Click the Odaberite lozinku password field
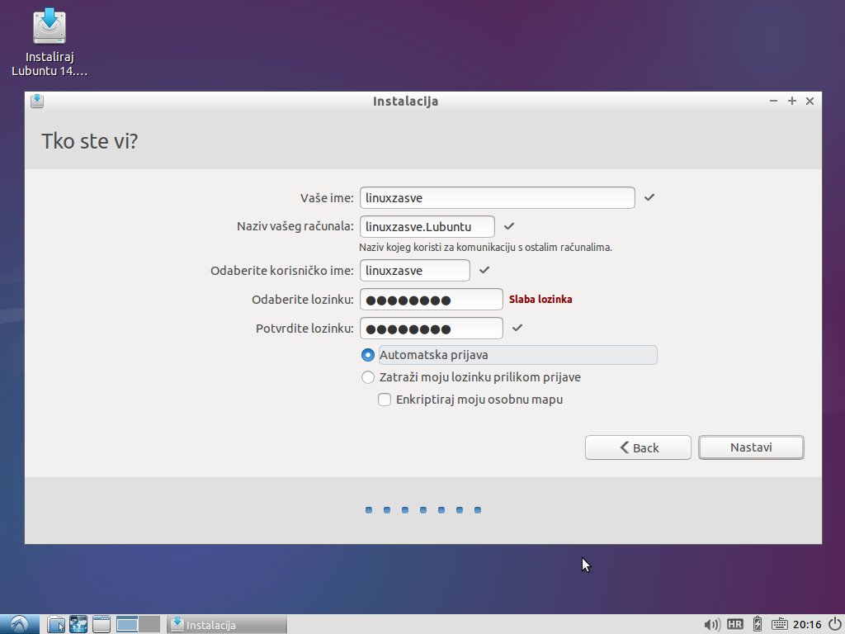 [431, 300]
